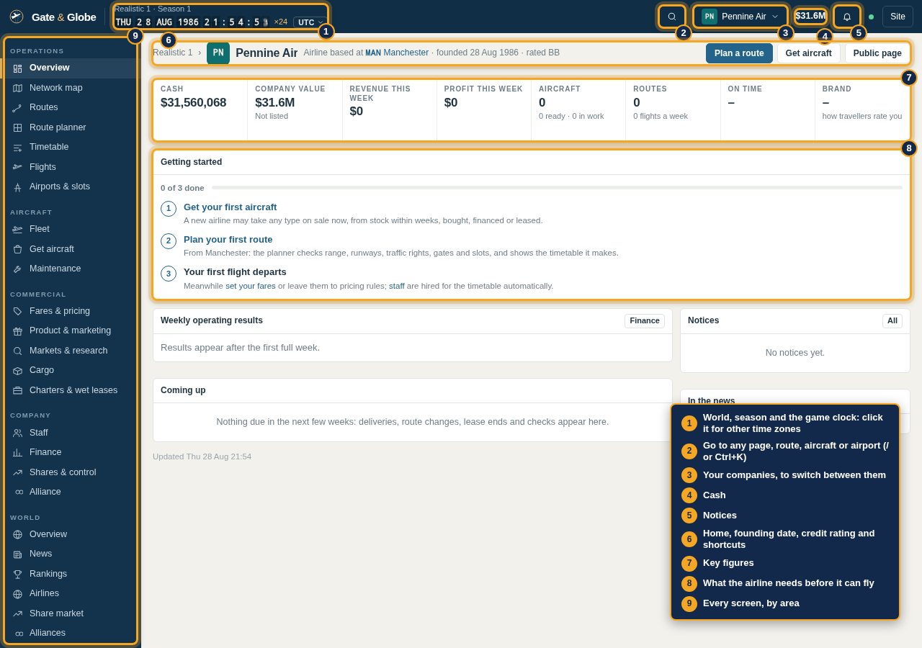This screenshot has height=648, width=922.
Task: Open the search magnifier in top bar
Action: (x=672, y=17)
